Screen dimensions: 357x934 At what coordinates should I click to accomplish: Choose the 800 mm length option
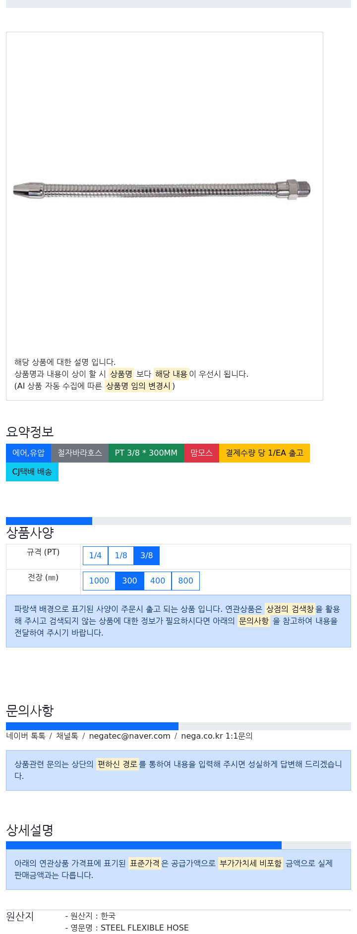(185, 581)
